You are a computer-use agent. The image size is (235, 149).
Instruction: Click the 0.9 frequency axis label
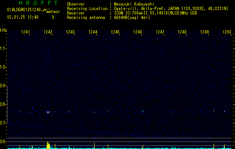(x=3, y=86)
